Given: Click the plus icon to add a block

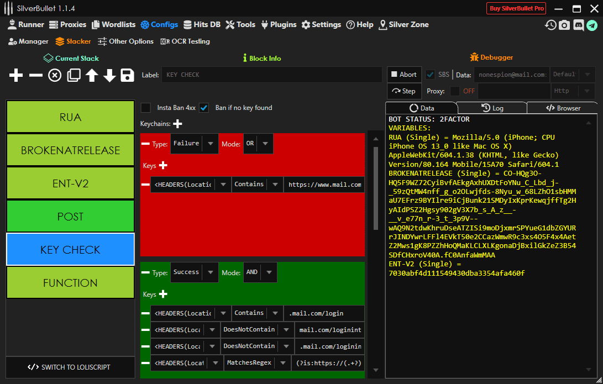Looking at the screenshot, I should [x=17, y=76].
